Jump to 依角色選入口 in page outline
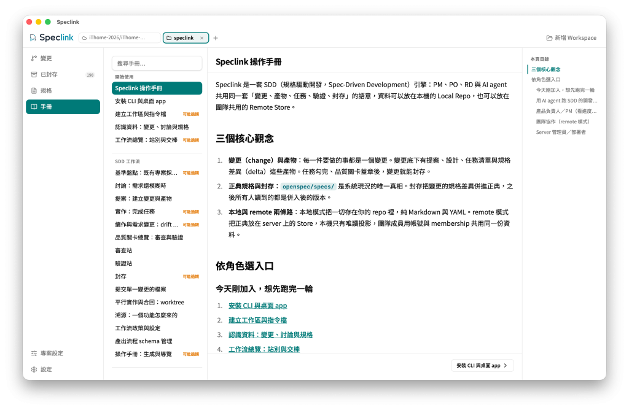The height and width of the screenshot is (410, 629). (545, 80)
